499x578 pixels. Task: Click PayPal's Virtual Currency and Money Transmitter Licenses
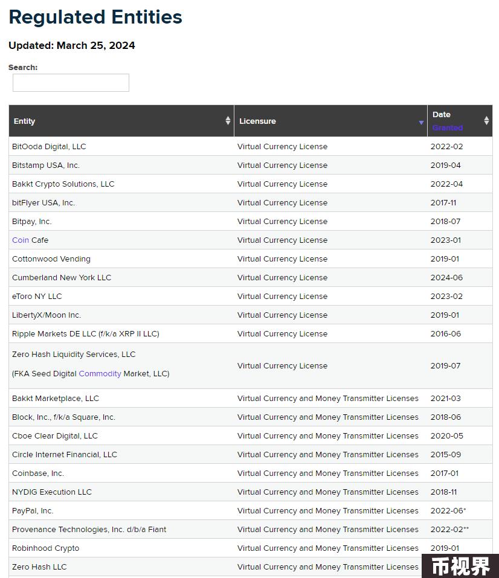pyautogui.click(x=328, y=511)
